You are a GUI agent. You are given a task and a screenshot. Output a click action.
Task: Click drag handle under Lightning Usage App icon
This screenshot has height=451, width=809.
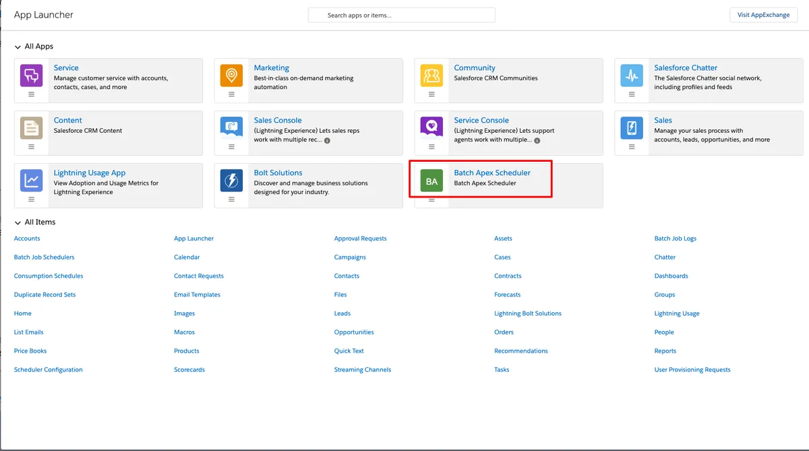[x=31, y=200]
